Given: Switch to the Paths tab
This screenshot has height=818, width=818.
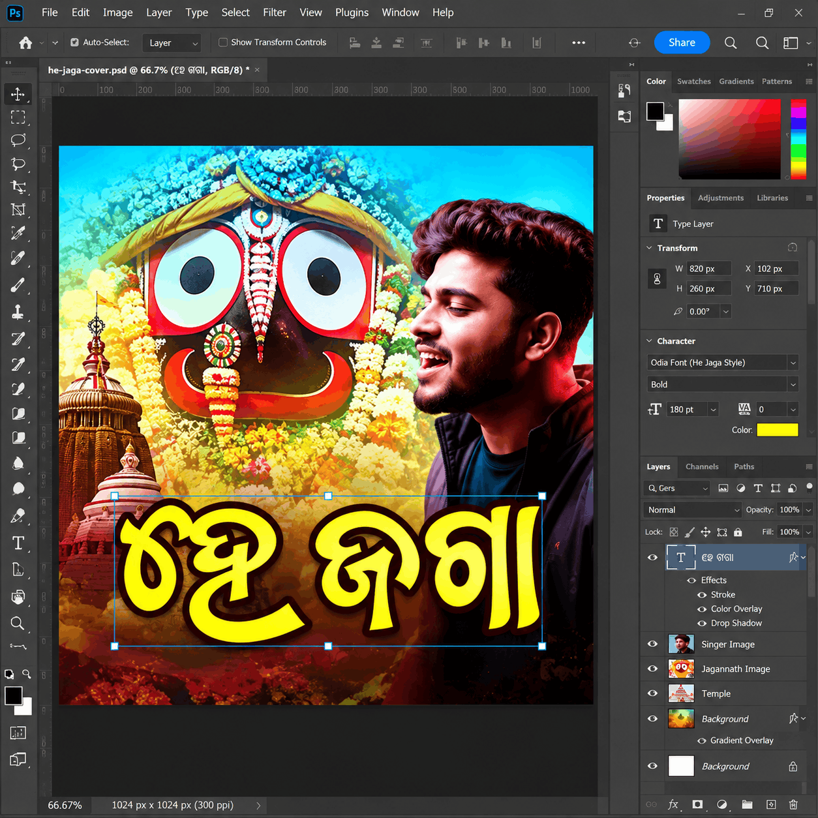Looking at the screenshot, I should 744,466.
